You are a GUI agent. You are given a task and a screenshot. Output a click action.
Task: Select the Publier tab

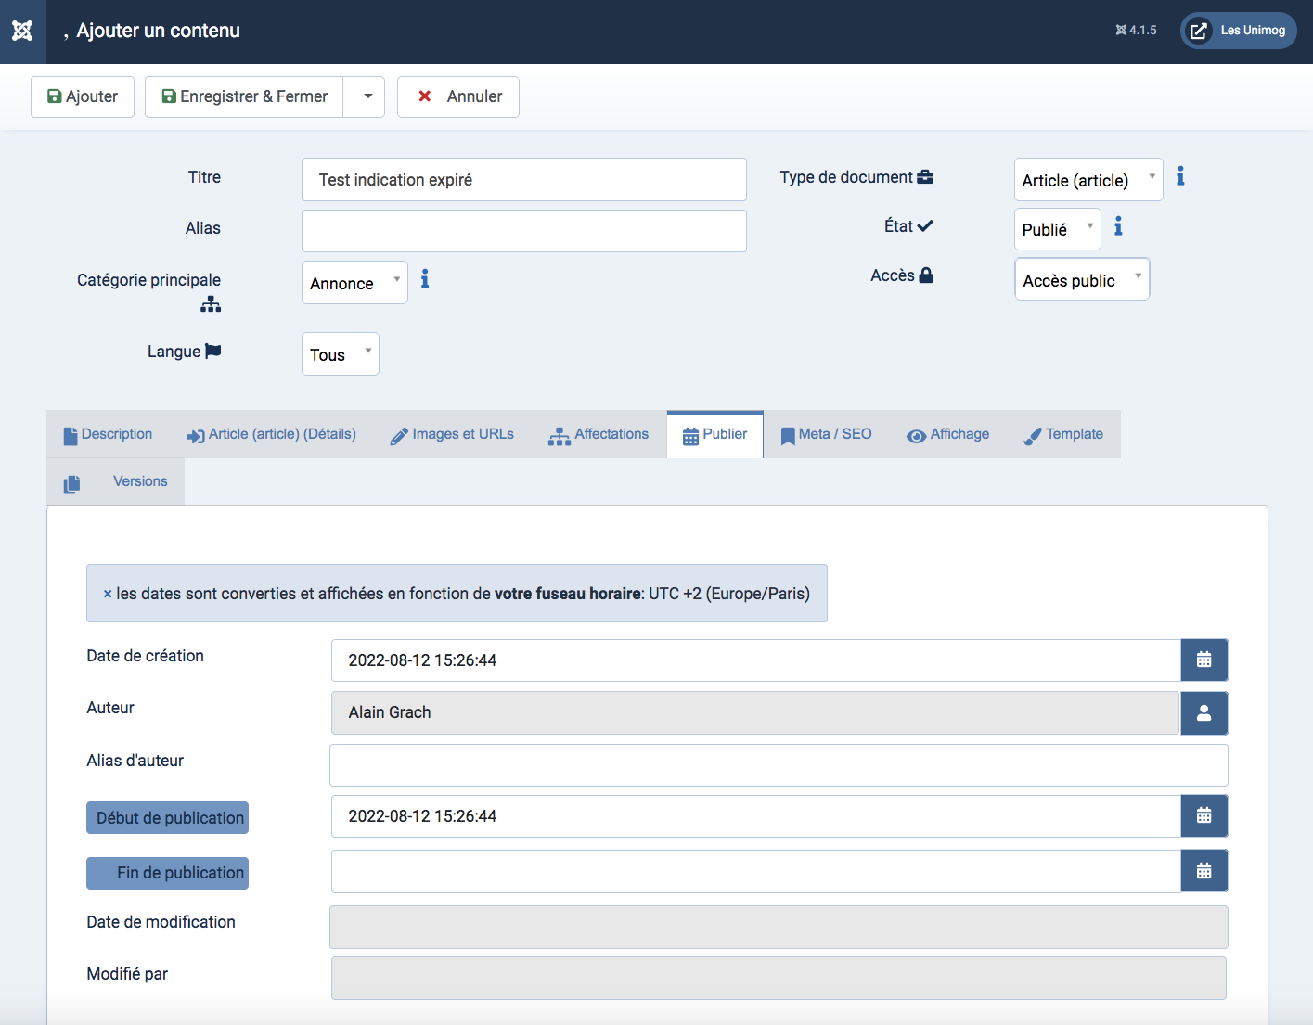pos(714,434)
